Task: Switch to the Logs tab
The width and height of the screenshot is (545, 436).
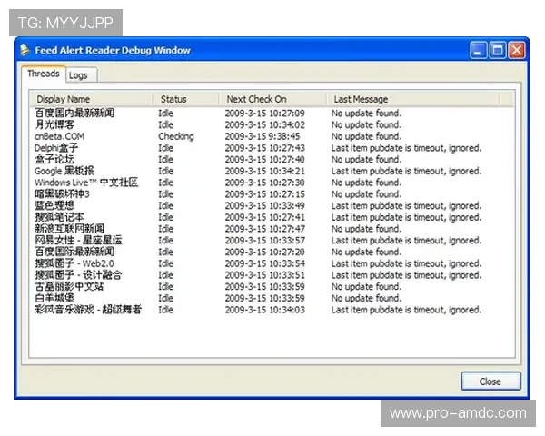Action: coord(78,75)
